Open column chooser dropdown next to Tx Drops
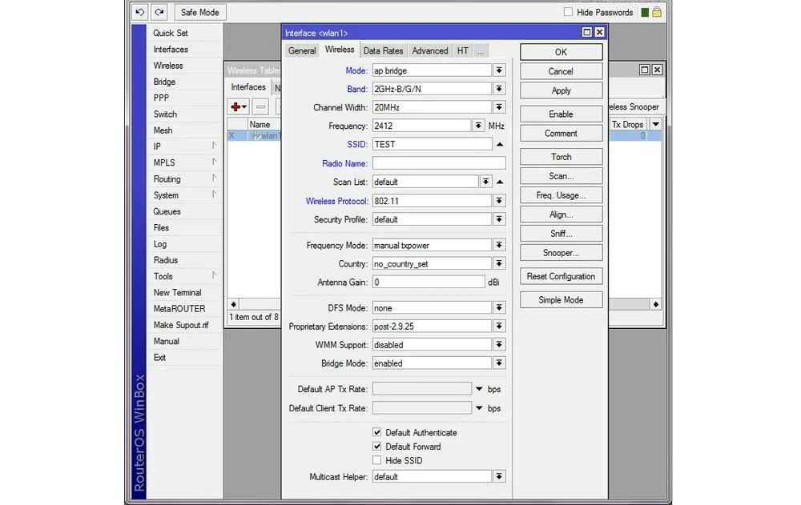This screenshot has width=801, height=505. pyautogui.click(x=655, y=124)
